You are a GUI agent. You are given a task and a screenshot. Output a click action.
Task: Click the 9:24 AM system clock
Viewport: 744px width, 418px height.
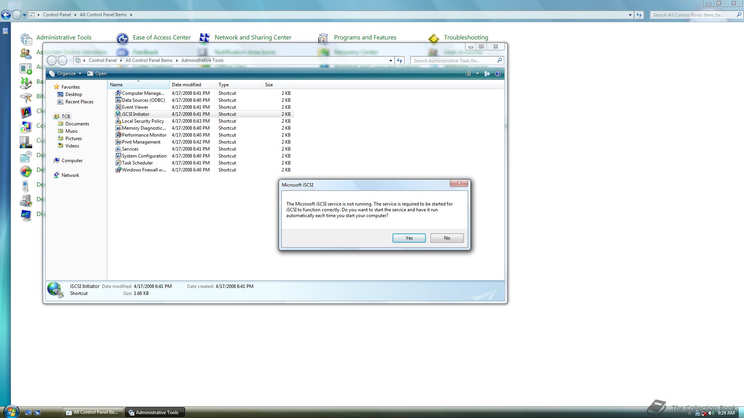(726, 413)
